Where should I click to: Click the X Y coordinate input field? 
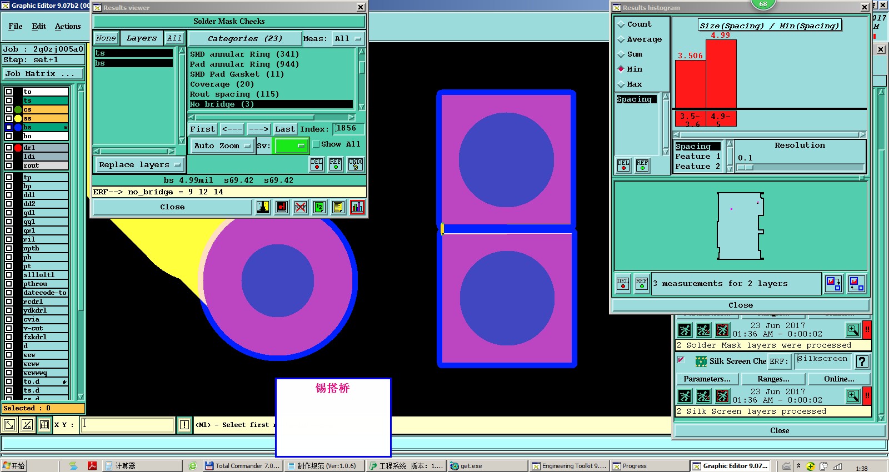click(127, 425)
